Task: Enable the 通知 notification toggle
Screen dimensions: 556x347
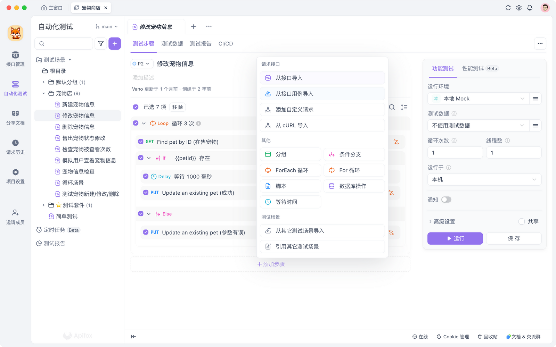Action: [446, 199]
